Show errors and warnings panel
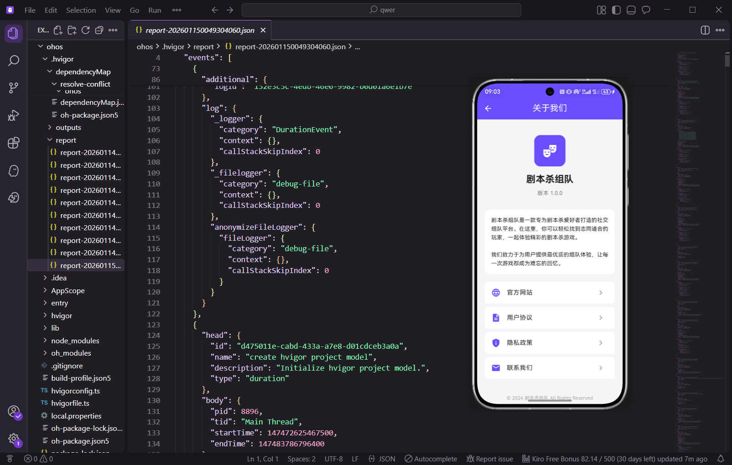 point(39,459)
